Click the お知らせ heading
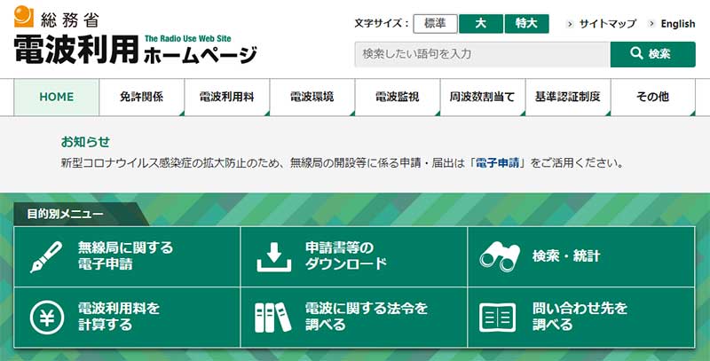Image resolution: width=710 pixels, height=361 pixels. pyautogui.click(x=85, y=142)
